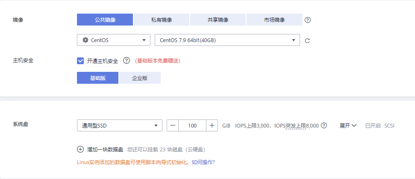
Task: Uncheck the 开通主机安全 checkbox
Action: 80,61
